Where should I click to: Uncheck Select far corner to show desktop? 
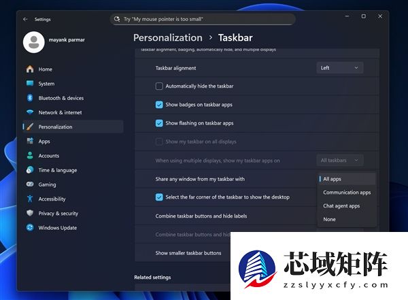159,197
